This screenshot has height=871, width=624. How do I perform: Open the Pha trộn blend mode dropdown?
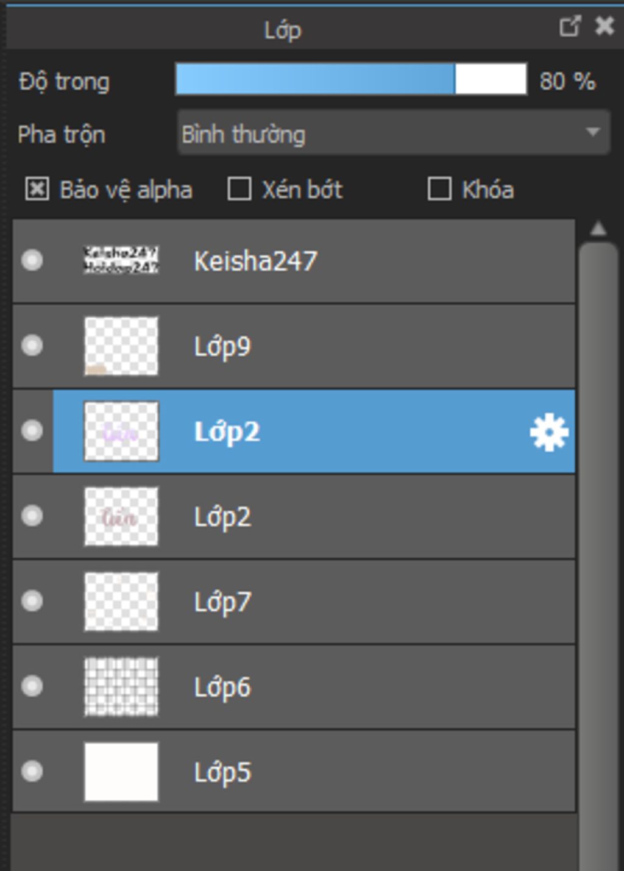(394, 133)
